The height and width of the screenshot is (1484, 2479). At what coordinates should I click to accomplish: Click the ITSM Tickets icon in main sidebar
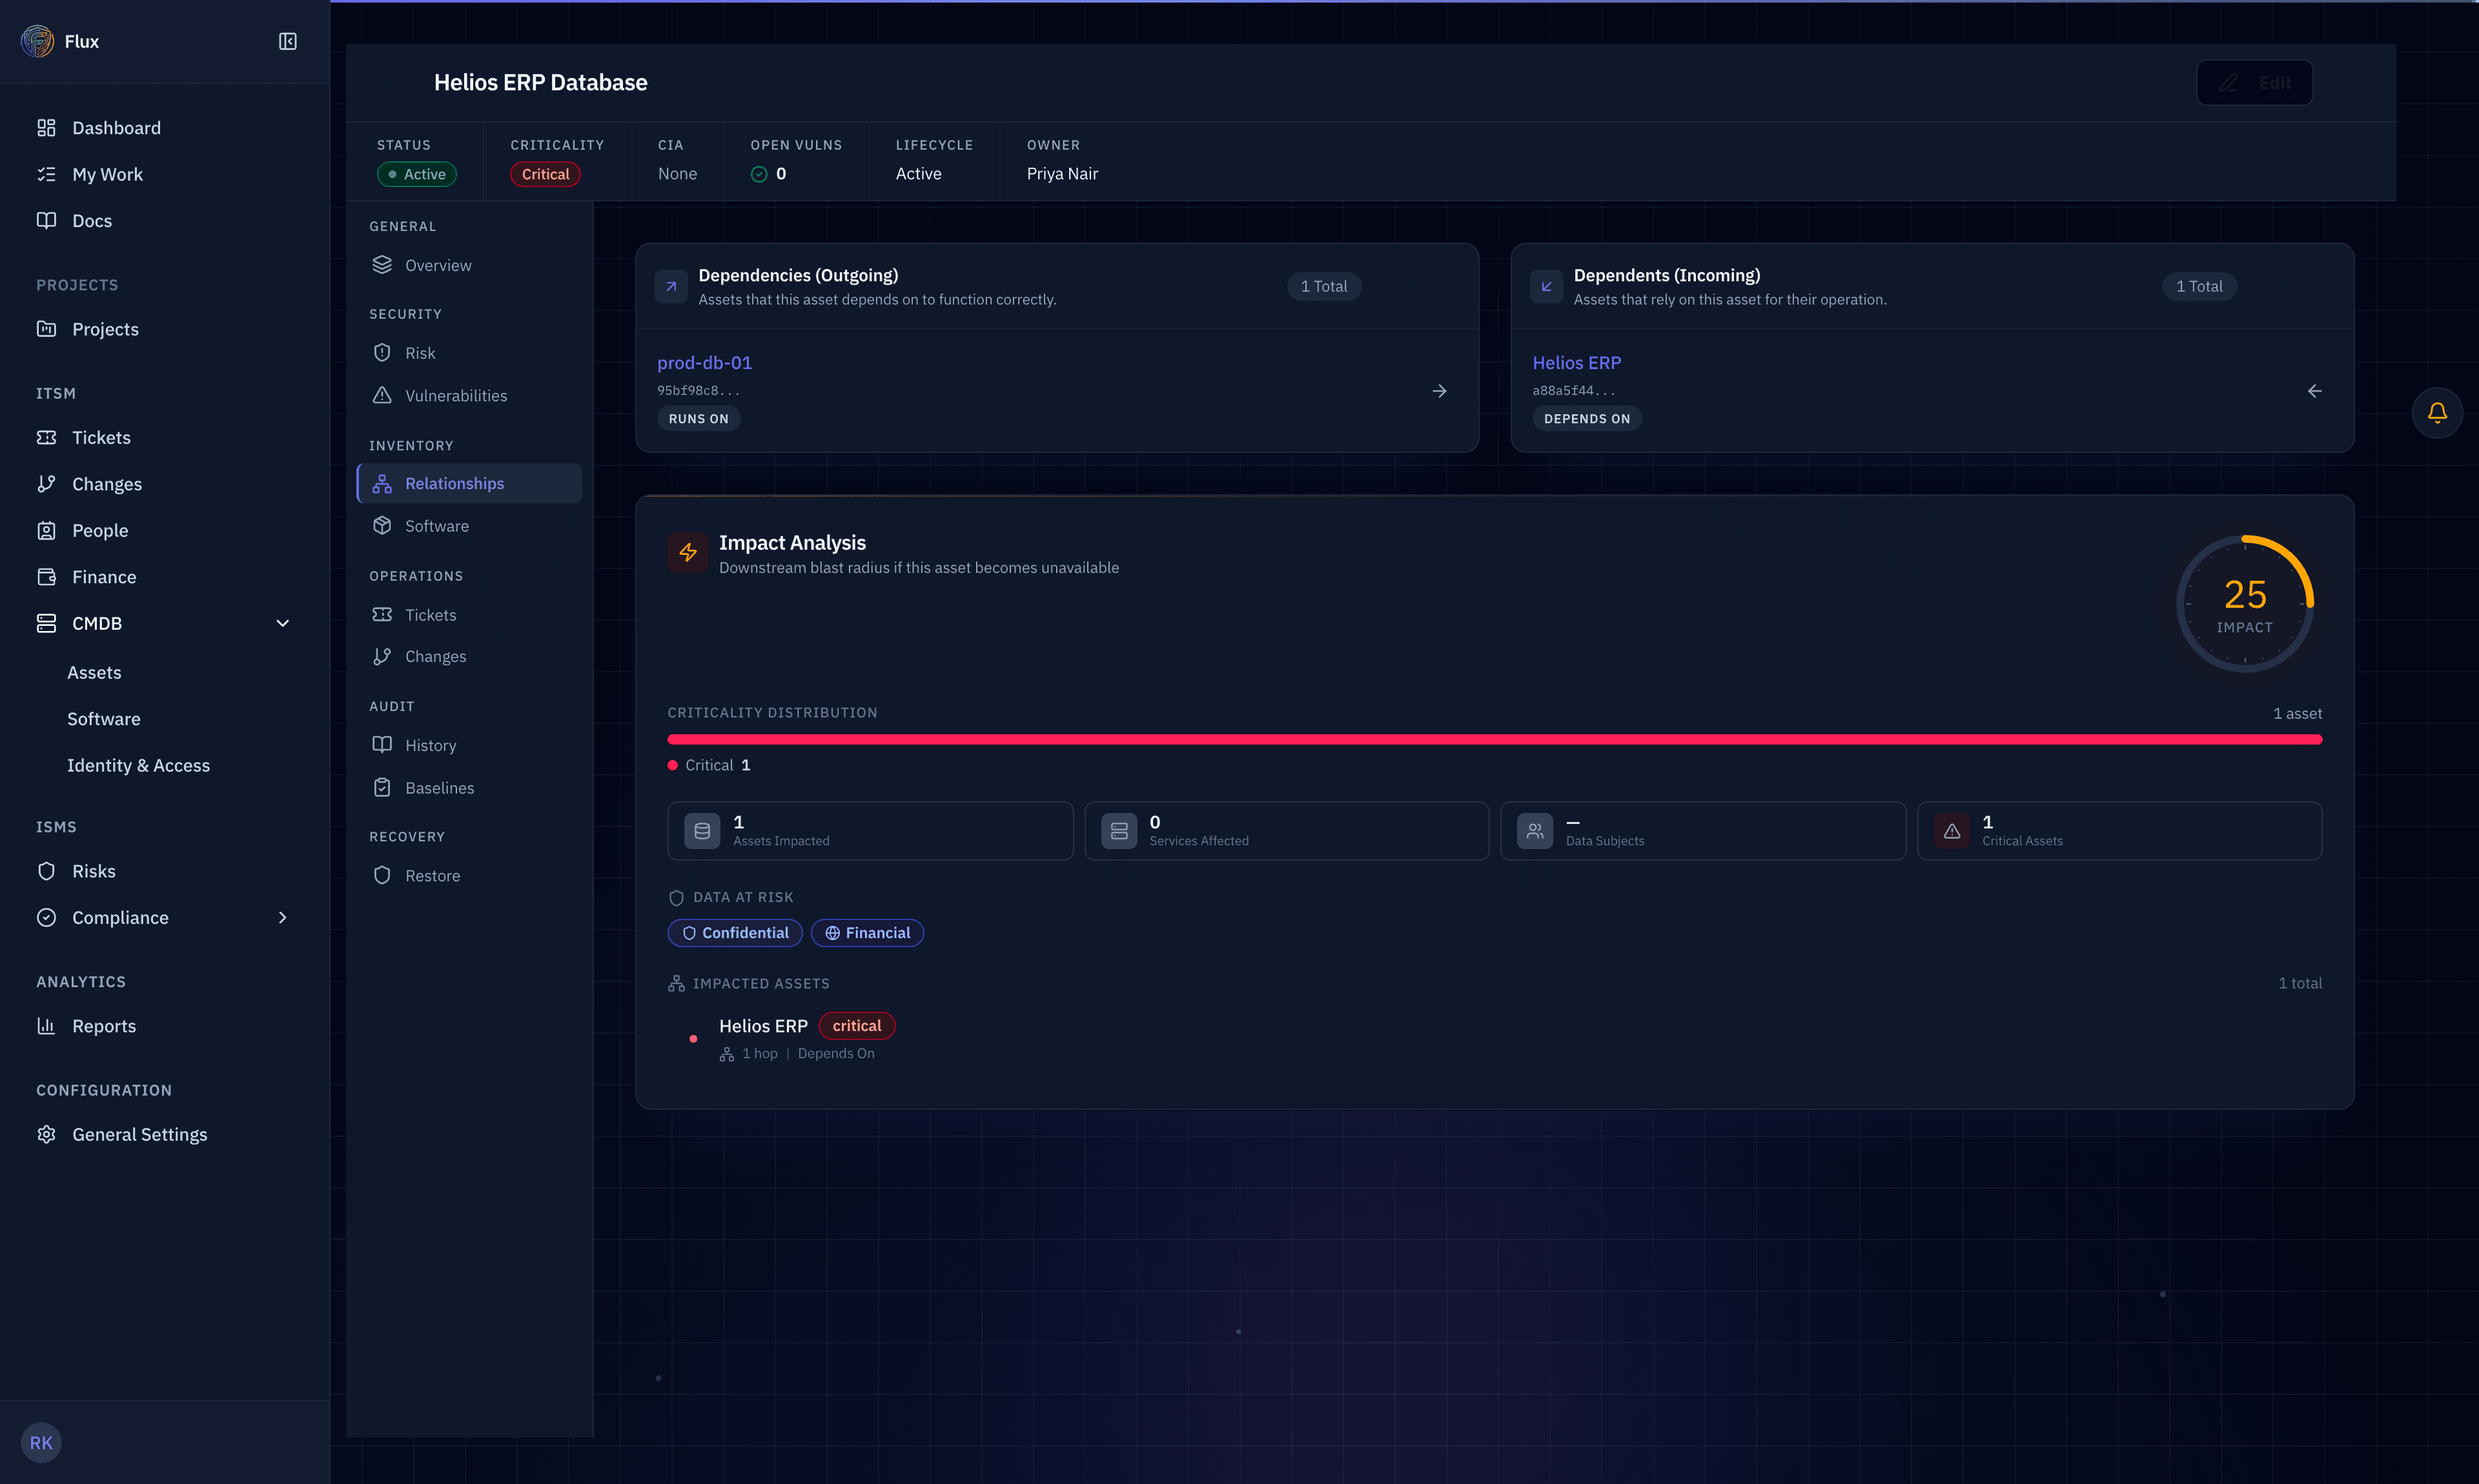click(46, 437)
